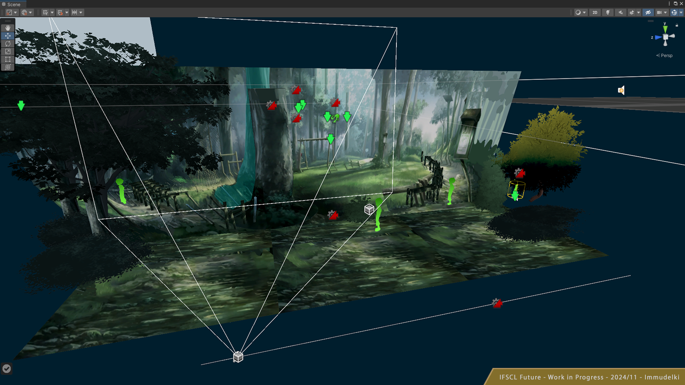Select the Rotate tool
The height and width of the screenshot is (385, 685).
[7, 43]
